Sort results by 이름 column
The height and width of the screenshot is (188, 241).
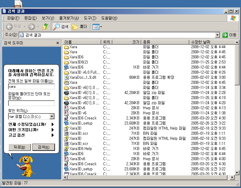tap(82, 42)
